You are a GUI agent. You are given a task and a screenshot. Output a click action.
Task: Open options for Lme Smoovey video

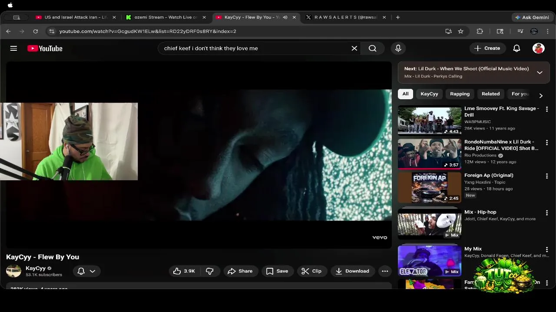[547, 109]
